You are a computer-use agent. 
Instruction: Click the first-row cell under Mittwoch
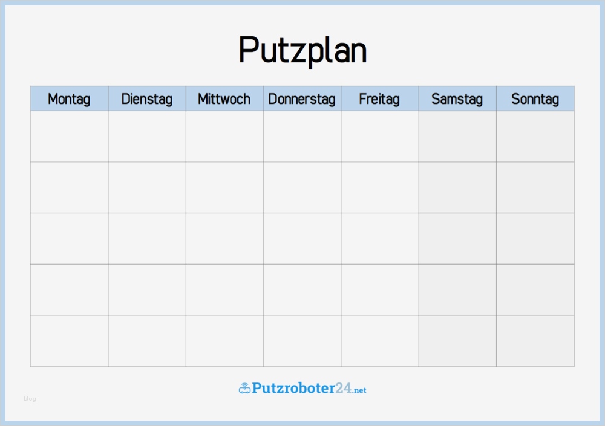click(224, 137)
